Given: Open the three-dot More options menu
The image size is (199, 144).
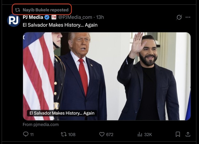Looking at the screenshot, I should click(188, 17).
